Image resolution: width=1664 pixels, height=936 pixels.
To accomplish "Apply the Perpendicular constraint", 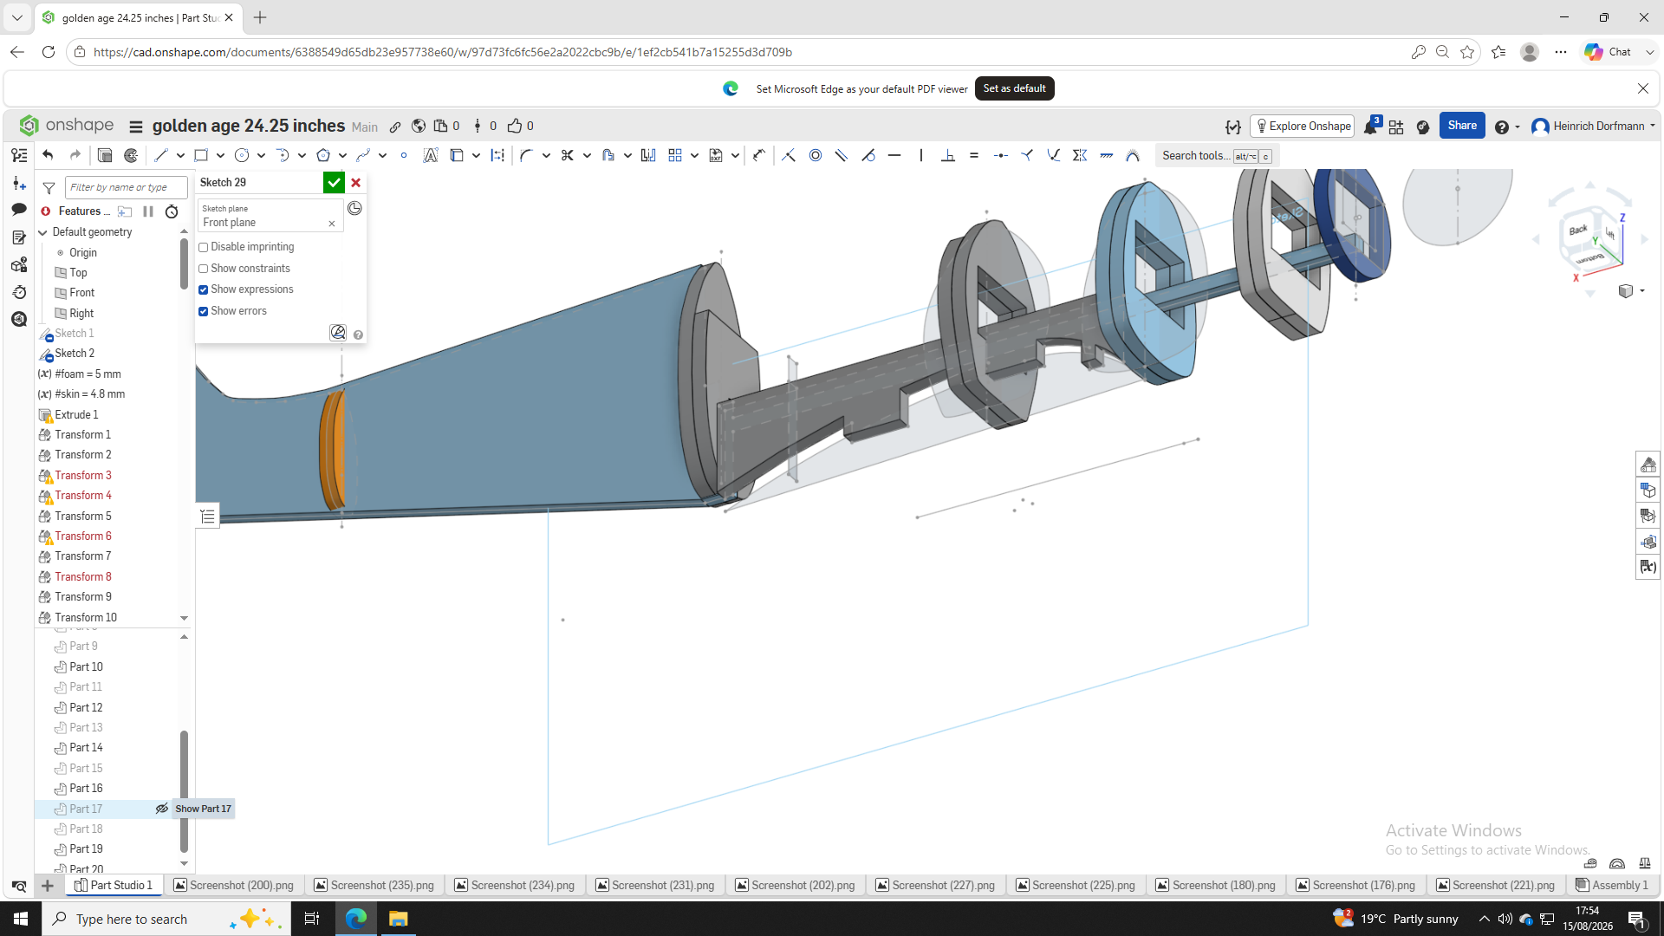I will [x=948, y=155].
